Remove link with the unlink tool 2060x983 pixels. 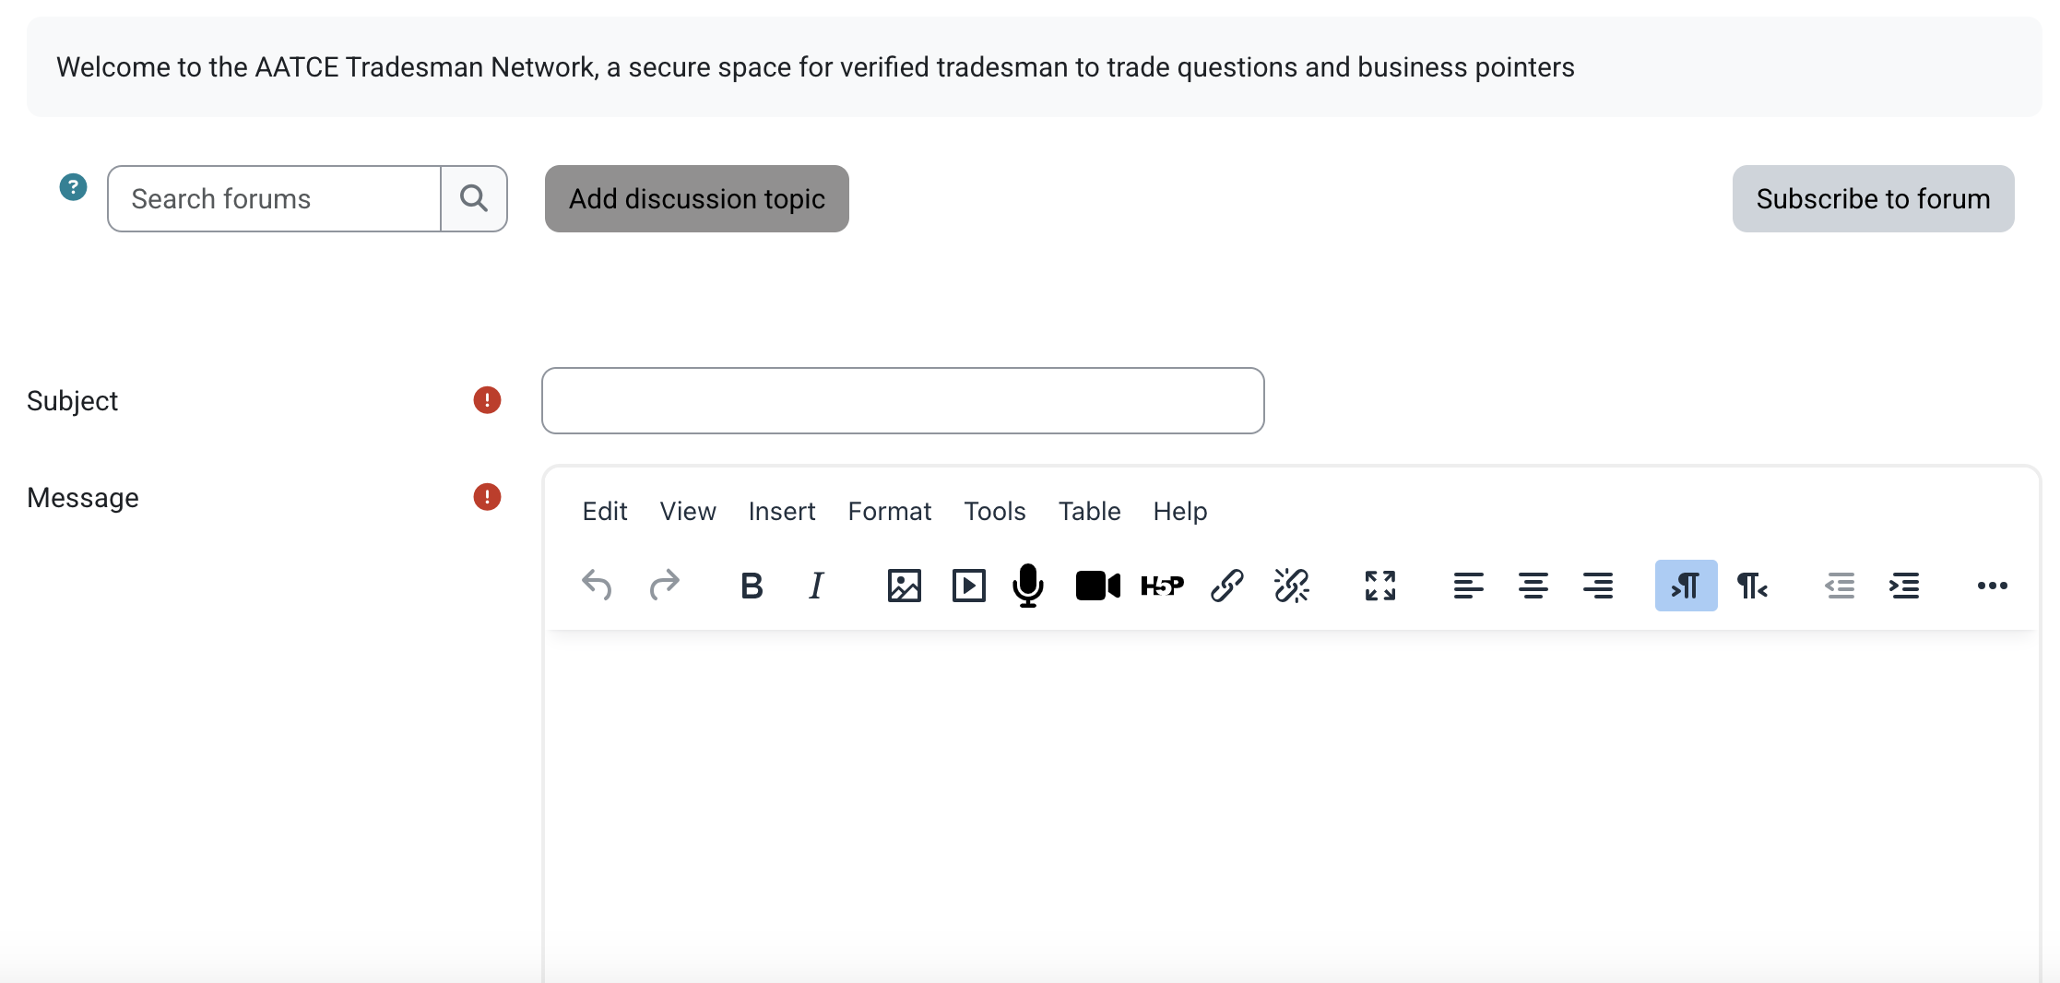click(1290, 586)
